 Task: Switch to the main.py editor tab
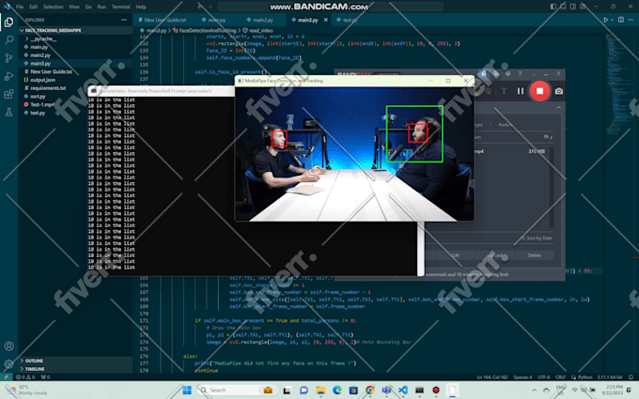(x=217, y=20)
